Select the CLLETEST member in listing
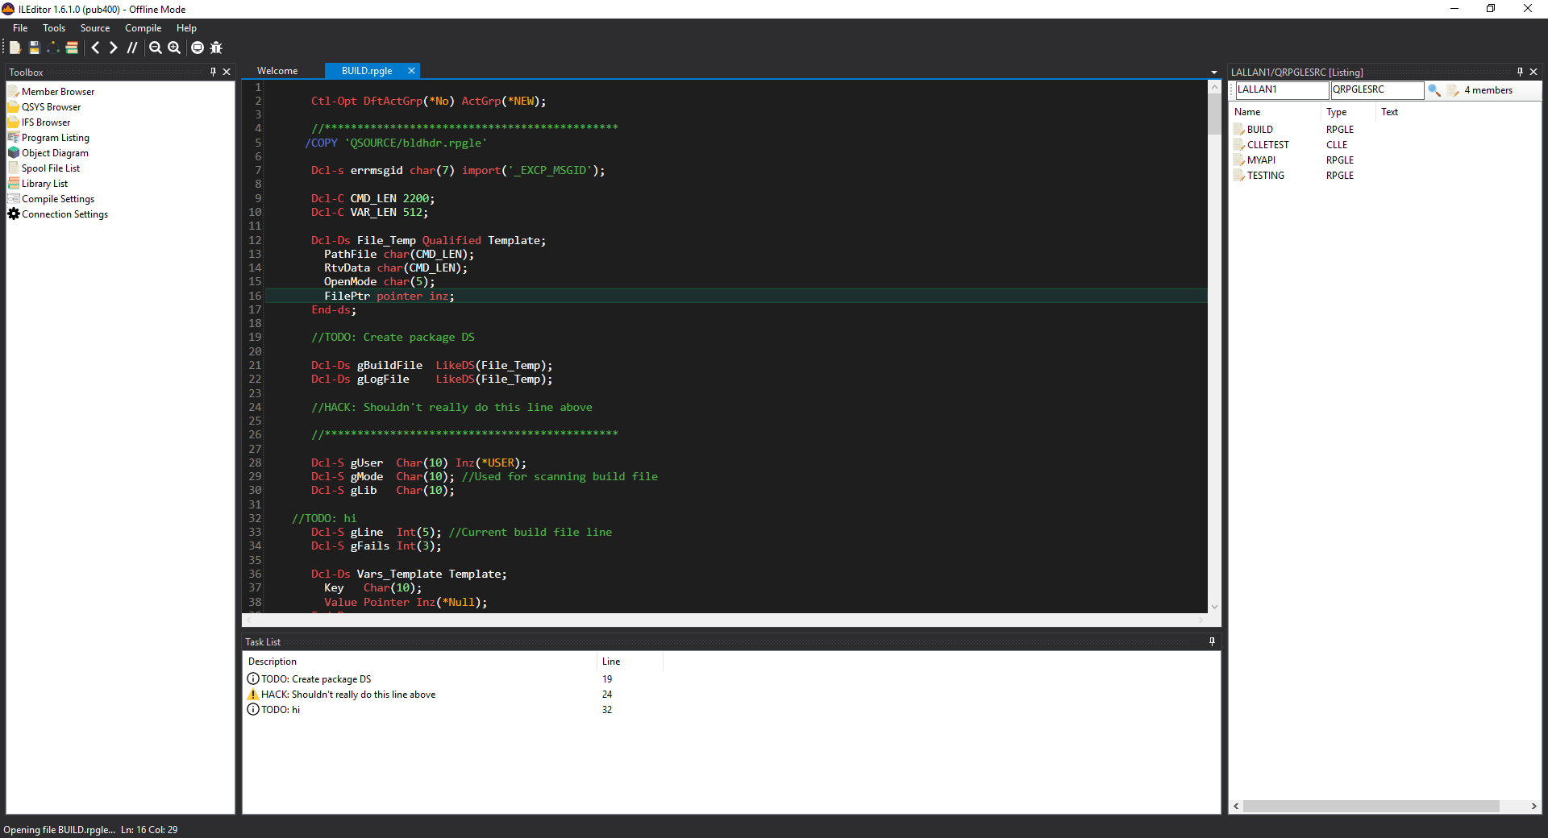1548x838 pixels. click(x=1267, y=145)
